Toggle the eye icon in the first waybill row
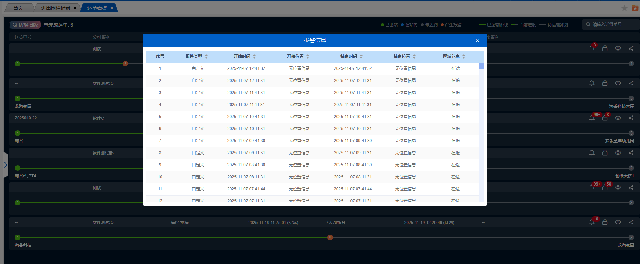 618,49
